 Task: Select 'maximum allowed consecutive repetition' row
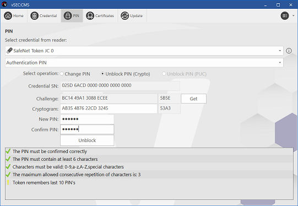point(149,175)
